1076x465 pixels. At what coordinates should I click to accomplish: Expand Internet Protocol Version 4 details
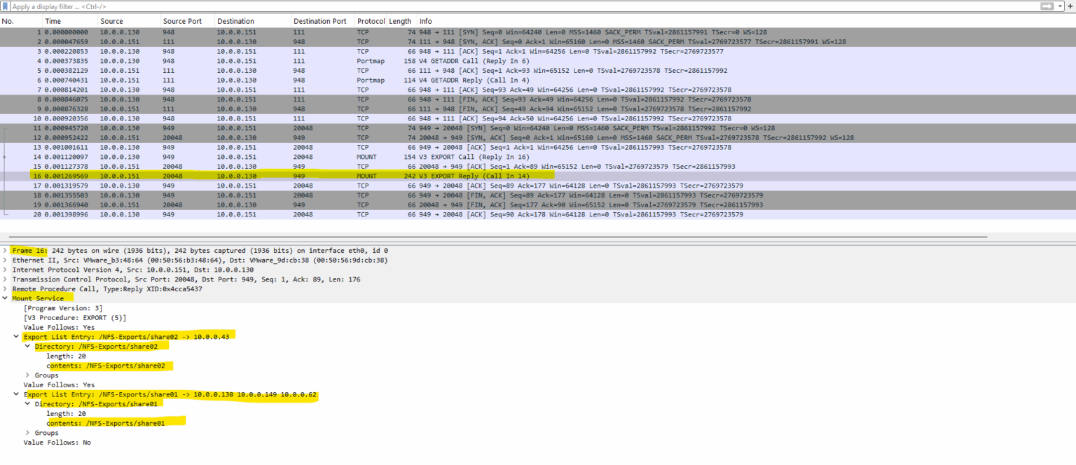[6, 270]
